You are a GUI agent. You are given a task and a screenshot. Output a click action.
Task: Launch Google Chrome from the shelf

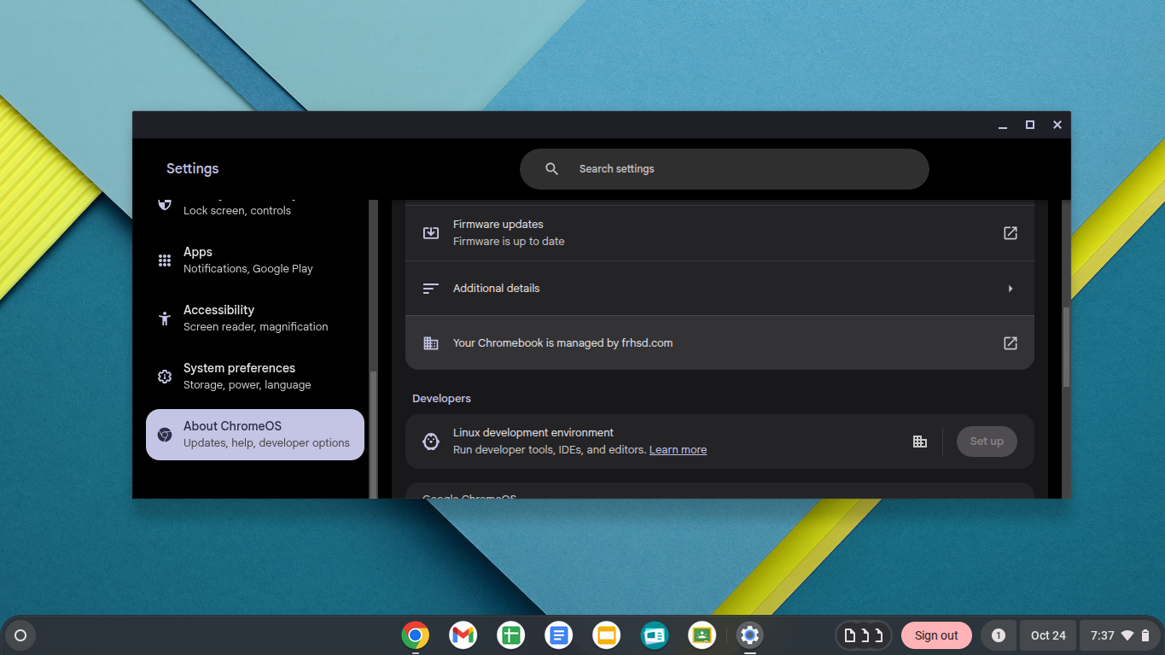point(416,635)
